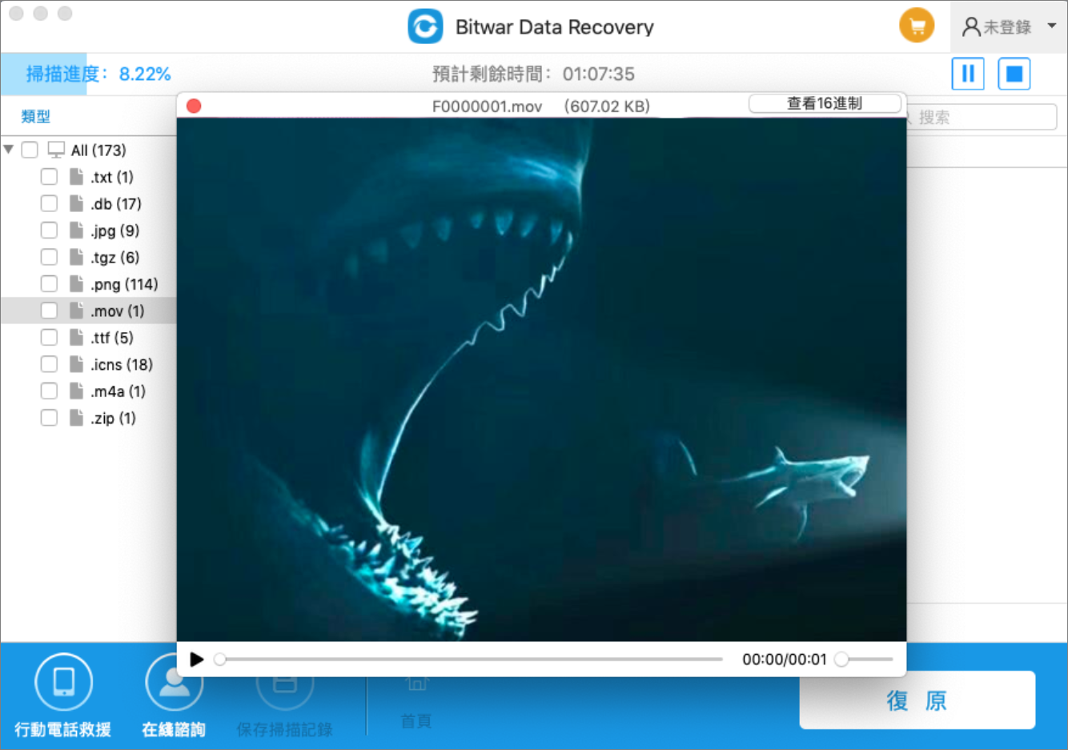Screen dimensions: 1068x750
Task: Check the .db (17) checkbox
Action: (x=49, y=203)
